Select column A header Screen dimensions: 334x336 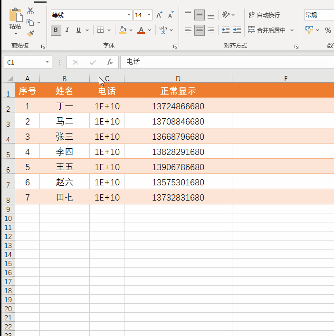point(28,78)
